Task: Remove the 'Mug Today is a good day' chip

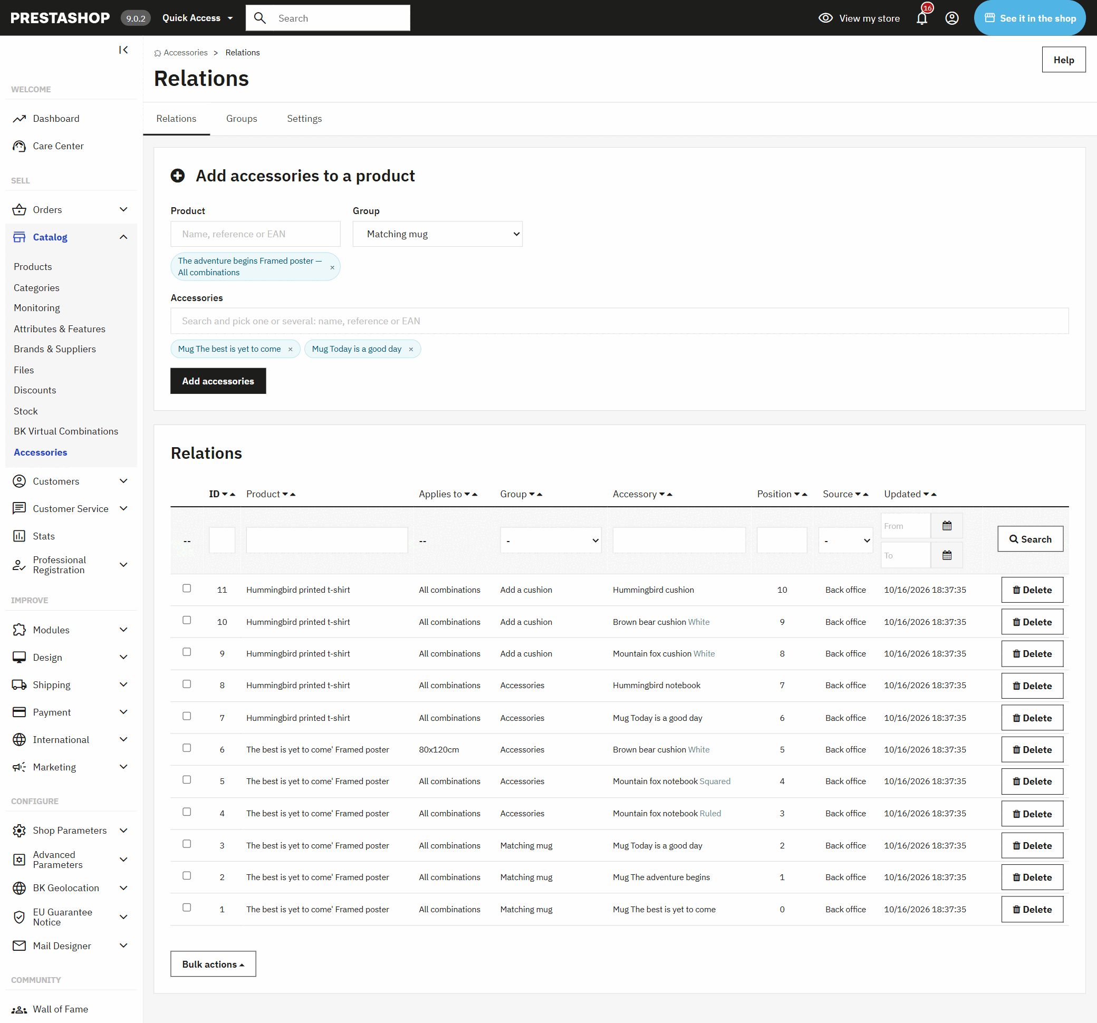Action: (410, 349)
